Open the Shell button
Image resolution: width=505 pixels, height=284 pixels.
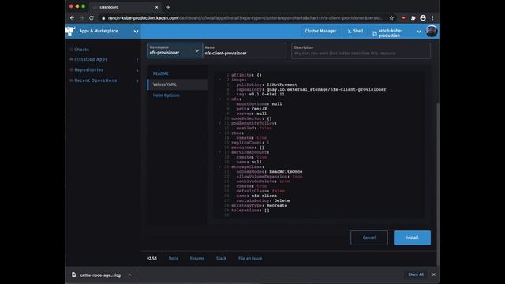tap(355, 31)
